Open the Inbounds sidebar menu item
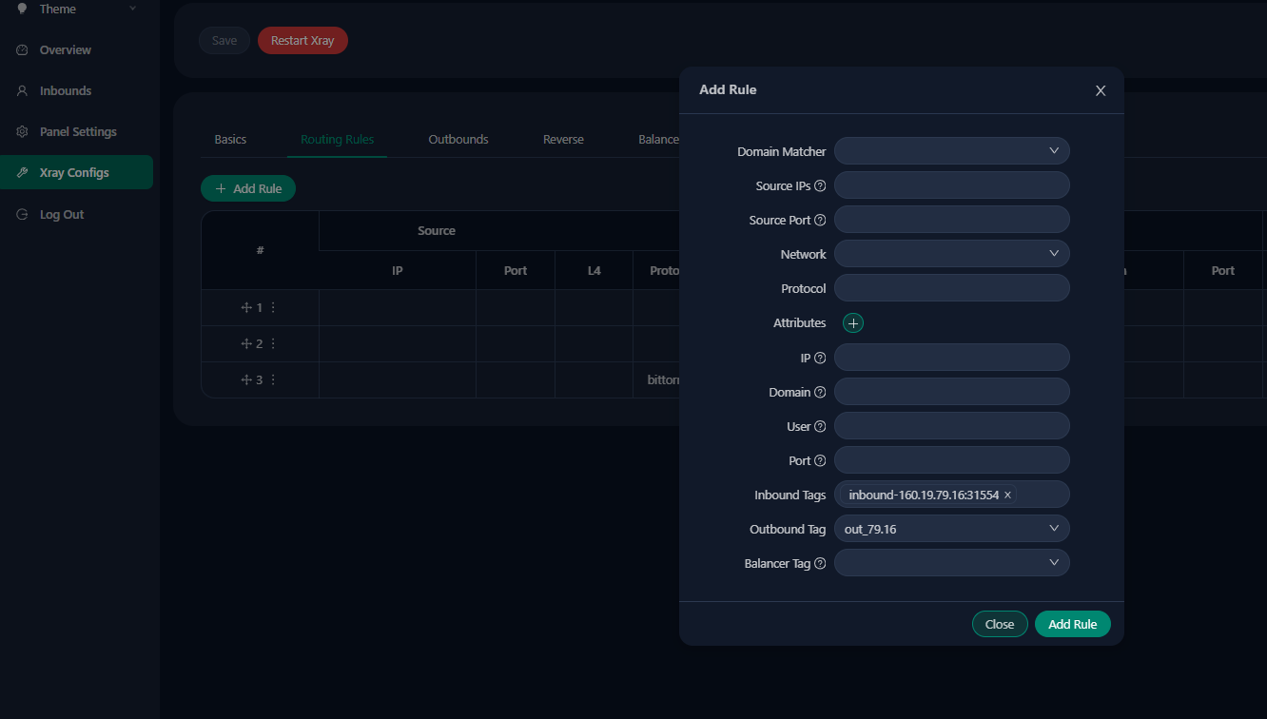The width and height of the screenshot is (1267, 719). click(66, 91)
